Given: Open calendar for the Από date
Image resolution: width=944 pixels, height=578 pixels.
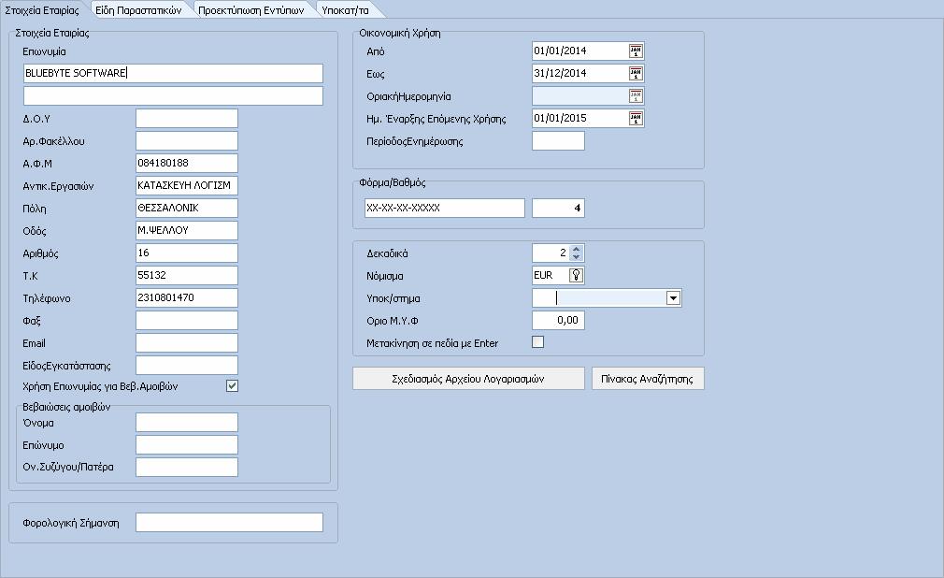Looking at the screenshot, I should [636, 51].
